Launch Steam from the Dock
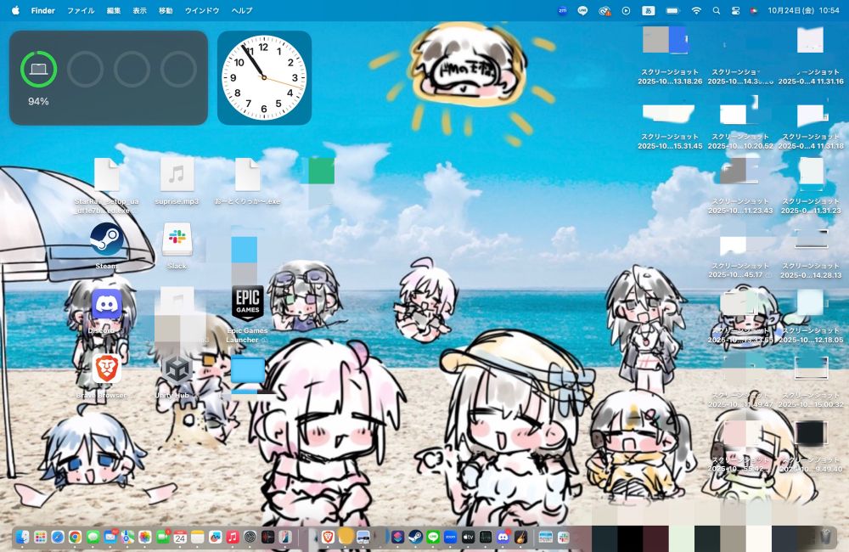Image resolution: width=849 pixels, height=552 pixels. pyautogui.click(x=415, y=537)
